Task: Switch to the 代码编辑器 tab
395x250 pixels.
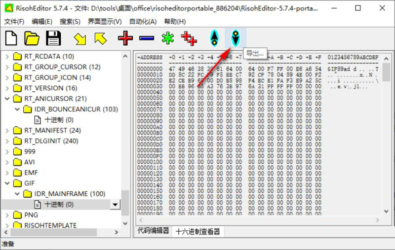Action: point(153,231)
